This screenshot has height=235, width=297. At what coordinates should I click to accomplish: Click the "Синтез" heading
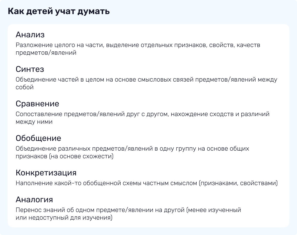[x=30, y=69]
